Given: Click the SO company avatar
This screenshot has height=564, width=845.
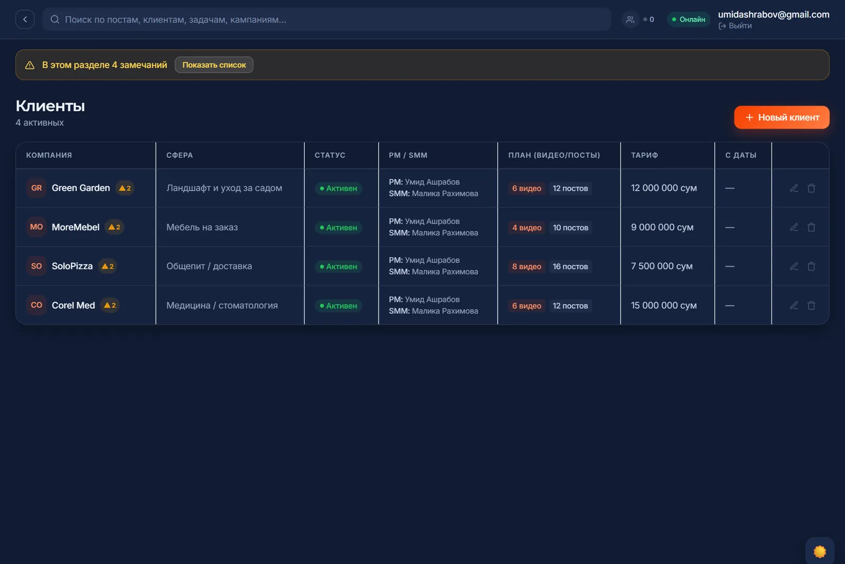Looking at the screenshot, I should tap(36, 266).
